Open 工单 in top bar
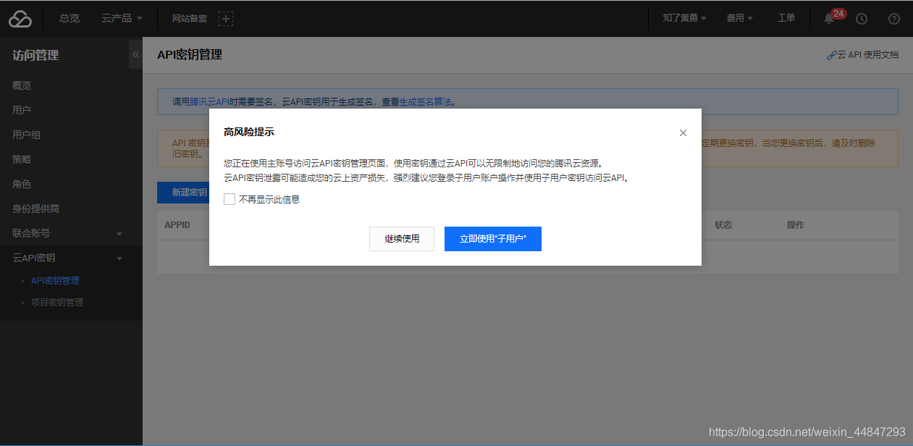Viewport: 913px width, 446px height. click(786, 18)
